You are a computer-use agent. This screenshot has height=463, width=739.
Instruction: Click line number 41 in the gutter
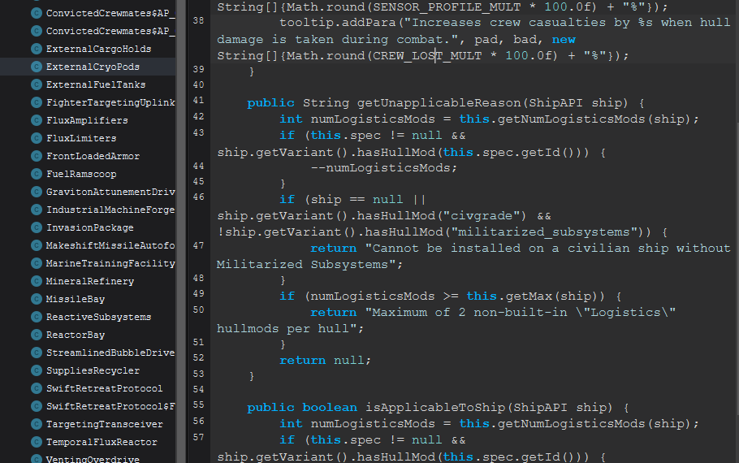tap(199, 101)
